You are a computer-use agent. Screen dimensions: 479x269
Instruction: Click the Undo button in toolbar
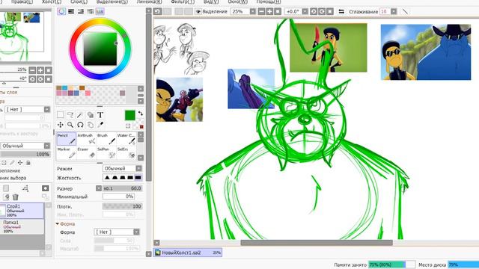pos(158,12)
